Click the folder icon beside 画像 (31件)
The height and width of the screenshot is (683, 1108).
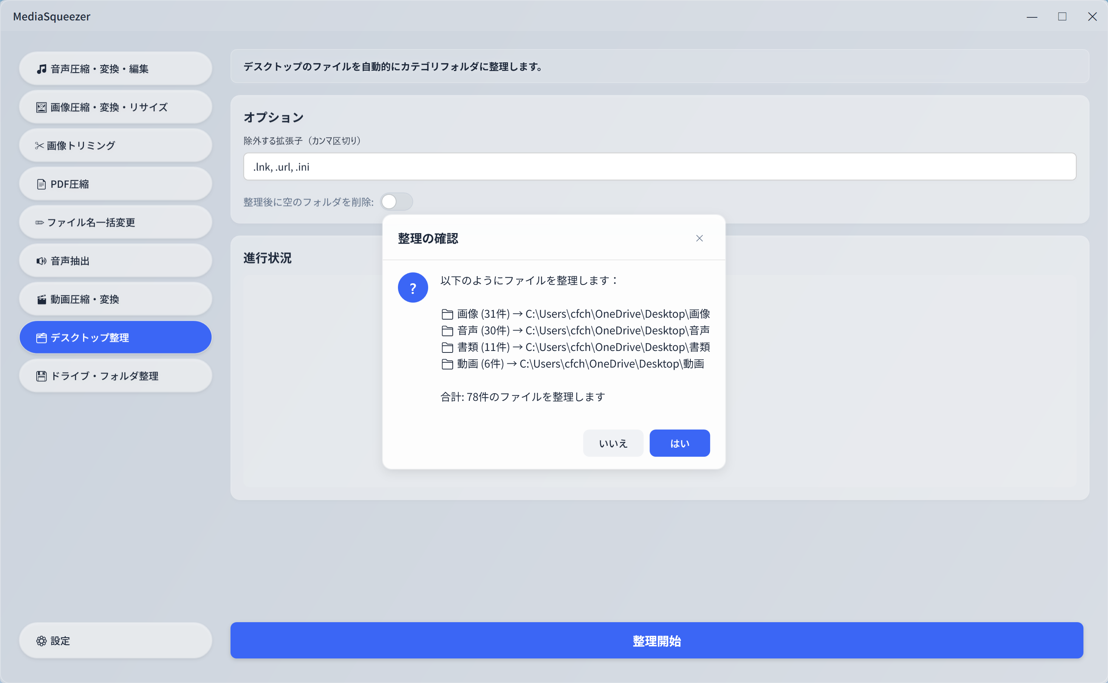(447, 314)
